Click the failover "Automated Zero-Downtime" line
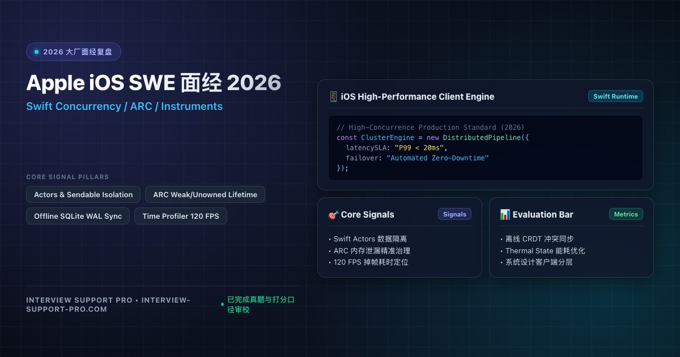680x357 pixels. click(417, 158)
